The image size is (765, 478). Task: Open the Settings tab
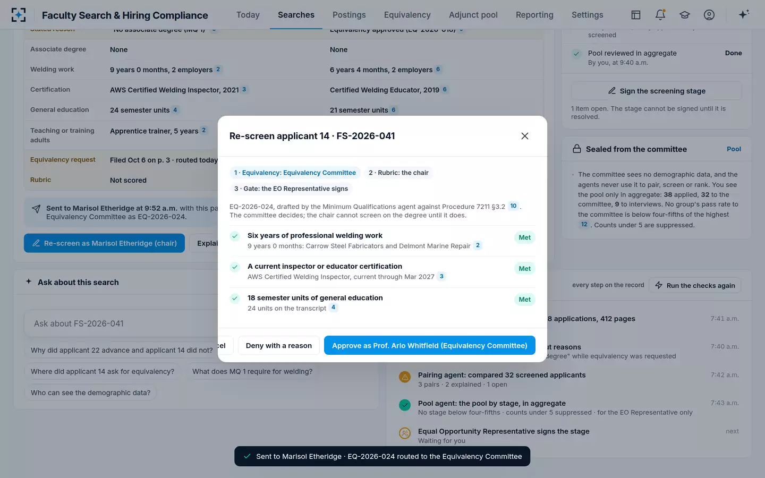pyautogui.click(x=588, y=15)
